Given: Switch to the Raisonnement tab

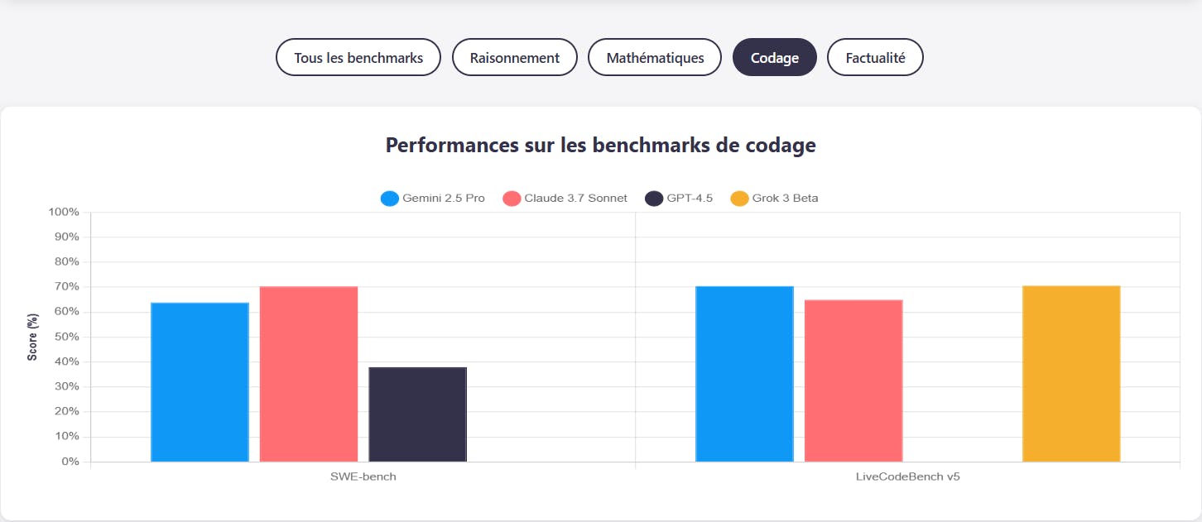Looking at the screenshot, I should (x=515, y=58).
